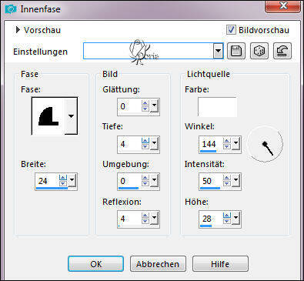Open the Glättung slider dropdown arrow
This screenshot has width=304, height=281.
pos(154,105)
